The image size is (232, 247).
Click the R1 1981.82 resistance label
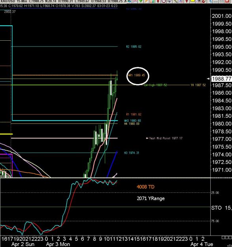134,114
